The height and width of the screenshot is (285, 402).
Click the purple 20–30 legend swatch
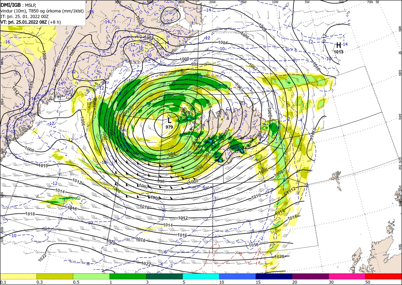click(310, 276)
